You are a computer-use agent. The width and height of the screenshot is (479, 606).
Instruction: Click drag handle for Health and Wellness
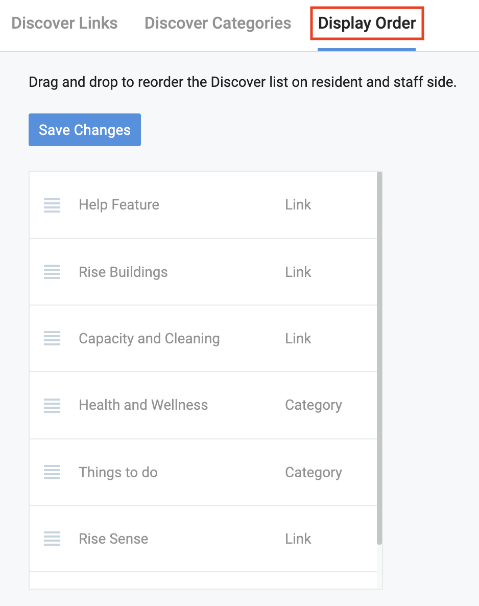coord(52,406)
